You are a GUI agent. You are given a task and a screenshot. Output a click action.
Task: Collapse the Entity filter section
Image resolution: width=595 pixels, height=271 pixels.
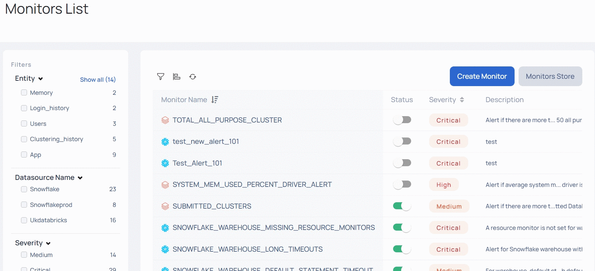pos(41,79)
